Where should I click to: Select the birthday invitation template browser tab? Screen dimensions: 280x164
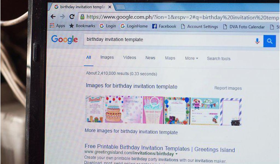[82, 7]
